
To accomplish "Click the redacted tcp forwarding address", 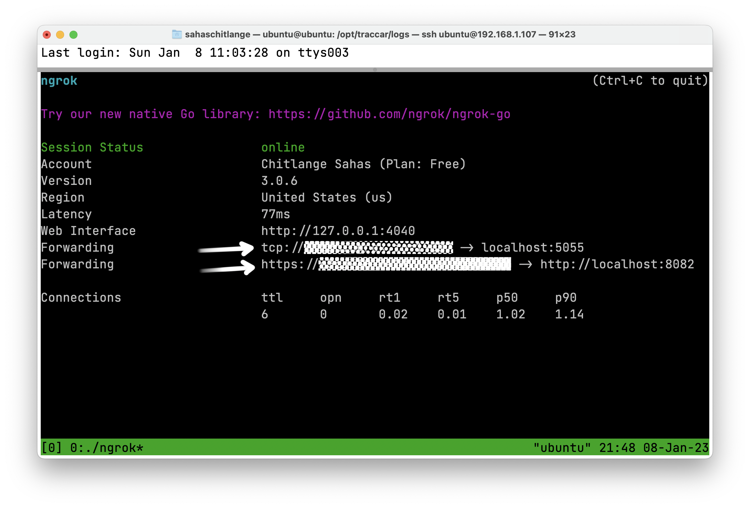I will point(378,248).
